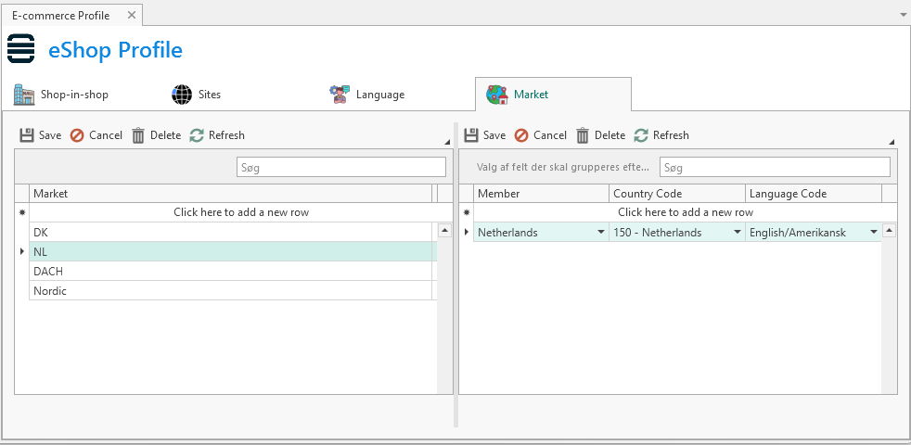
Task: Click Refresh label in the Member panel toolbar
Action: coord(671,135)
